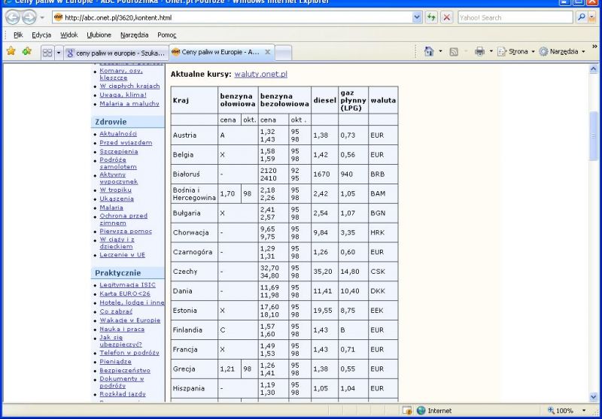Click the Austria cell in the table
602x419 pixels.
click(x=194, y=135)
